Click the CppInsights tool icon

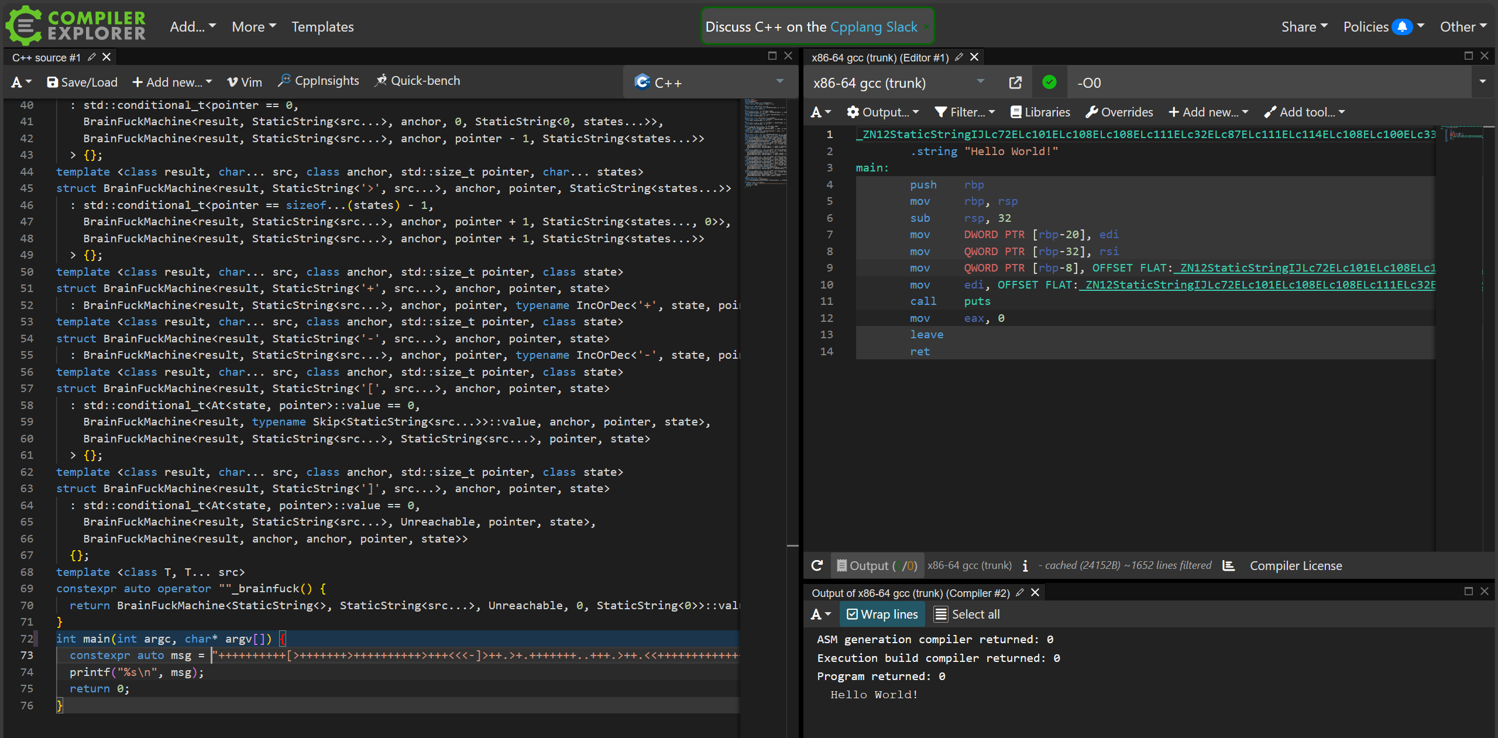click(284, 81)
